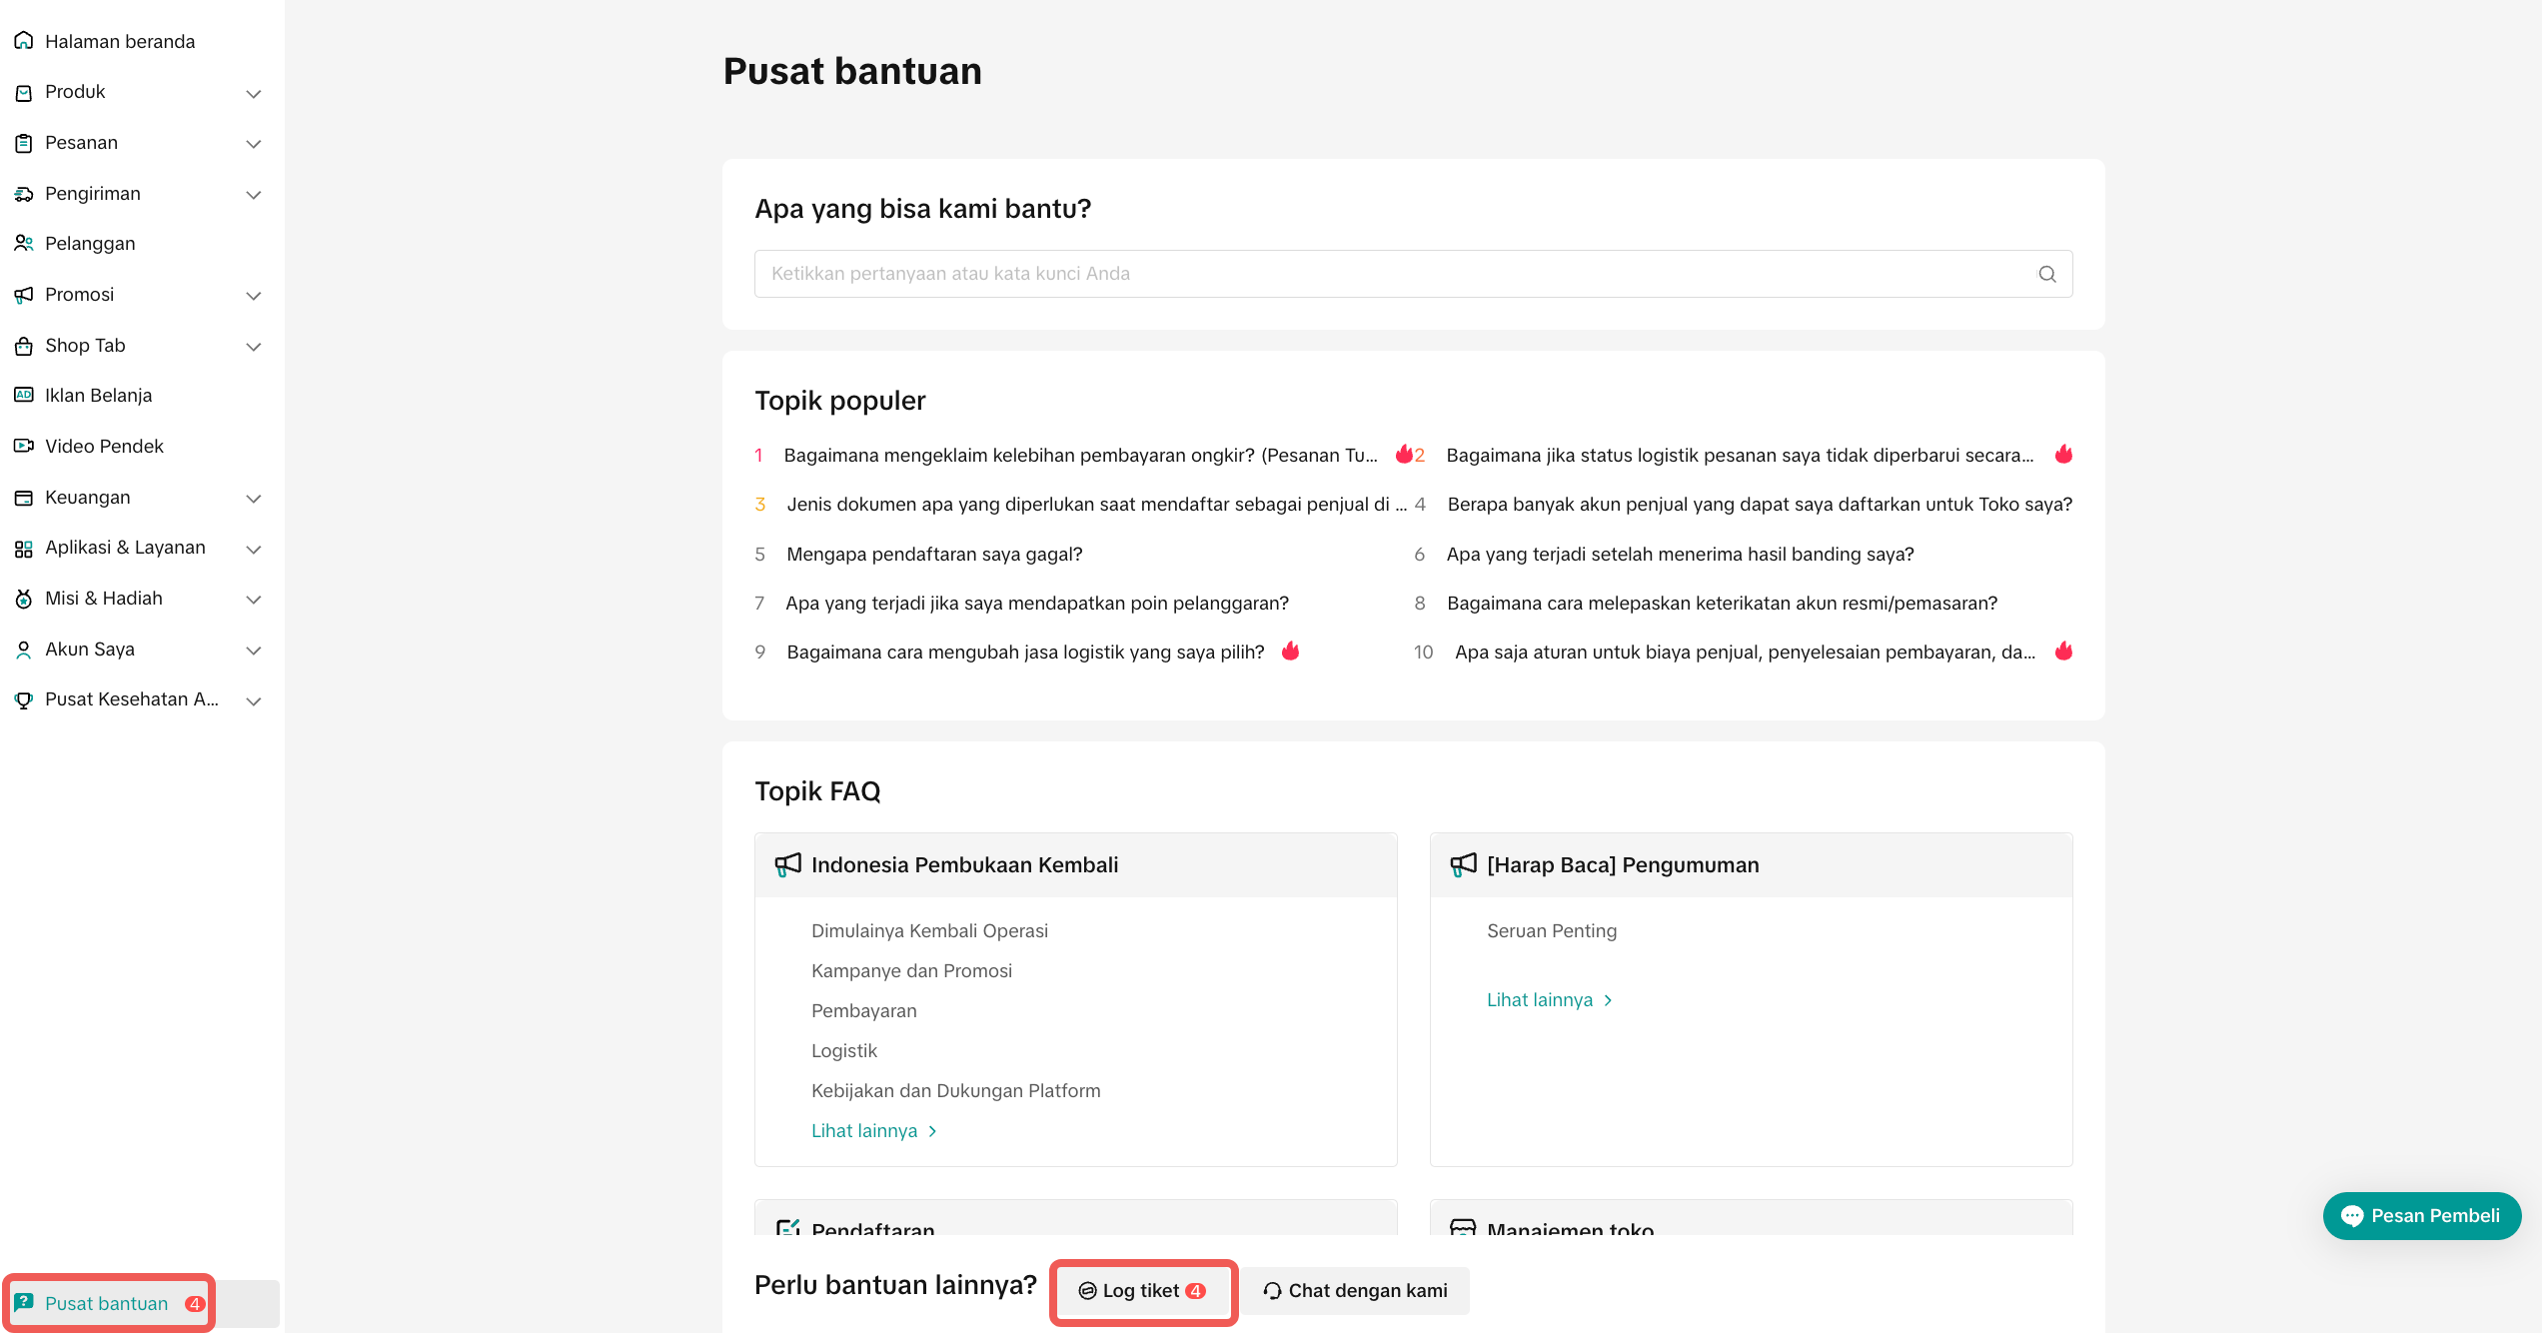The height and width of the screenshot is (1333, 2542).
Task: Open the Mengapa pendaftaran saya gagal topic
Action: (934, 554)
